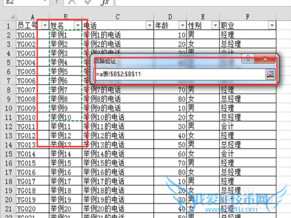Click gender cell 男 in row 8
The height and width of the screenshot is (218, 291).
coord(203,90)
